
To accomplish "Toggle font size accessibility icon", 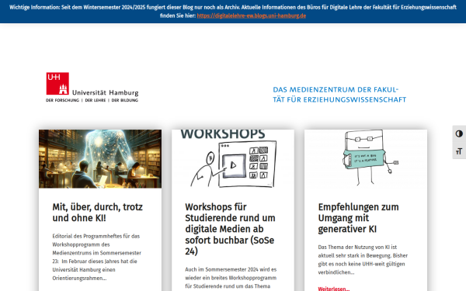I will click(459, 151).
